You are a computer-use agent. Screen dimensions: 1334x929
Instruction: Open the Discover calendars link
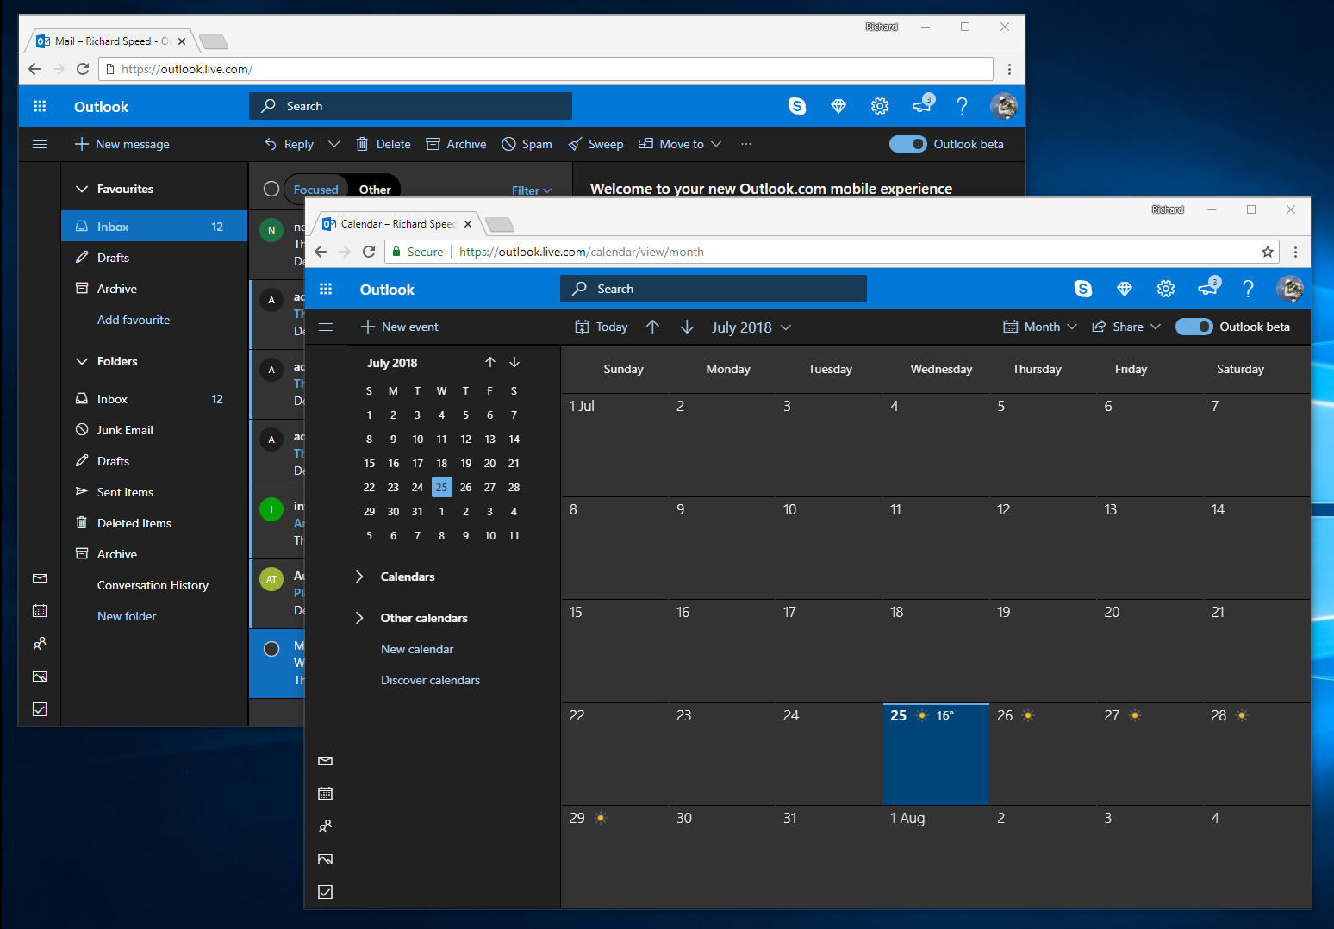pyautogui.click(x=430, y=680)
